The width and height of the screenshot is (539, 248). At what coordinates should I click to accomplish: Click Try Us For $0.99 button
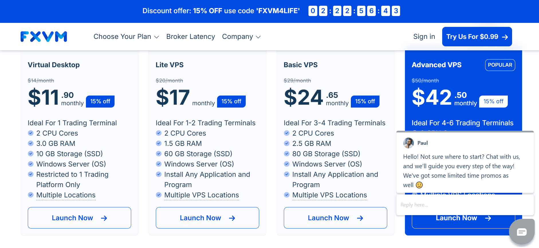pyautogui.click(x=477, y=37)
